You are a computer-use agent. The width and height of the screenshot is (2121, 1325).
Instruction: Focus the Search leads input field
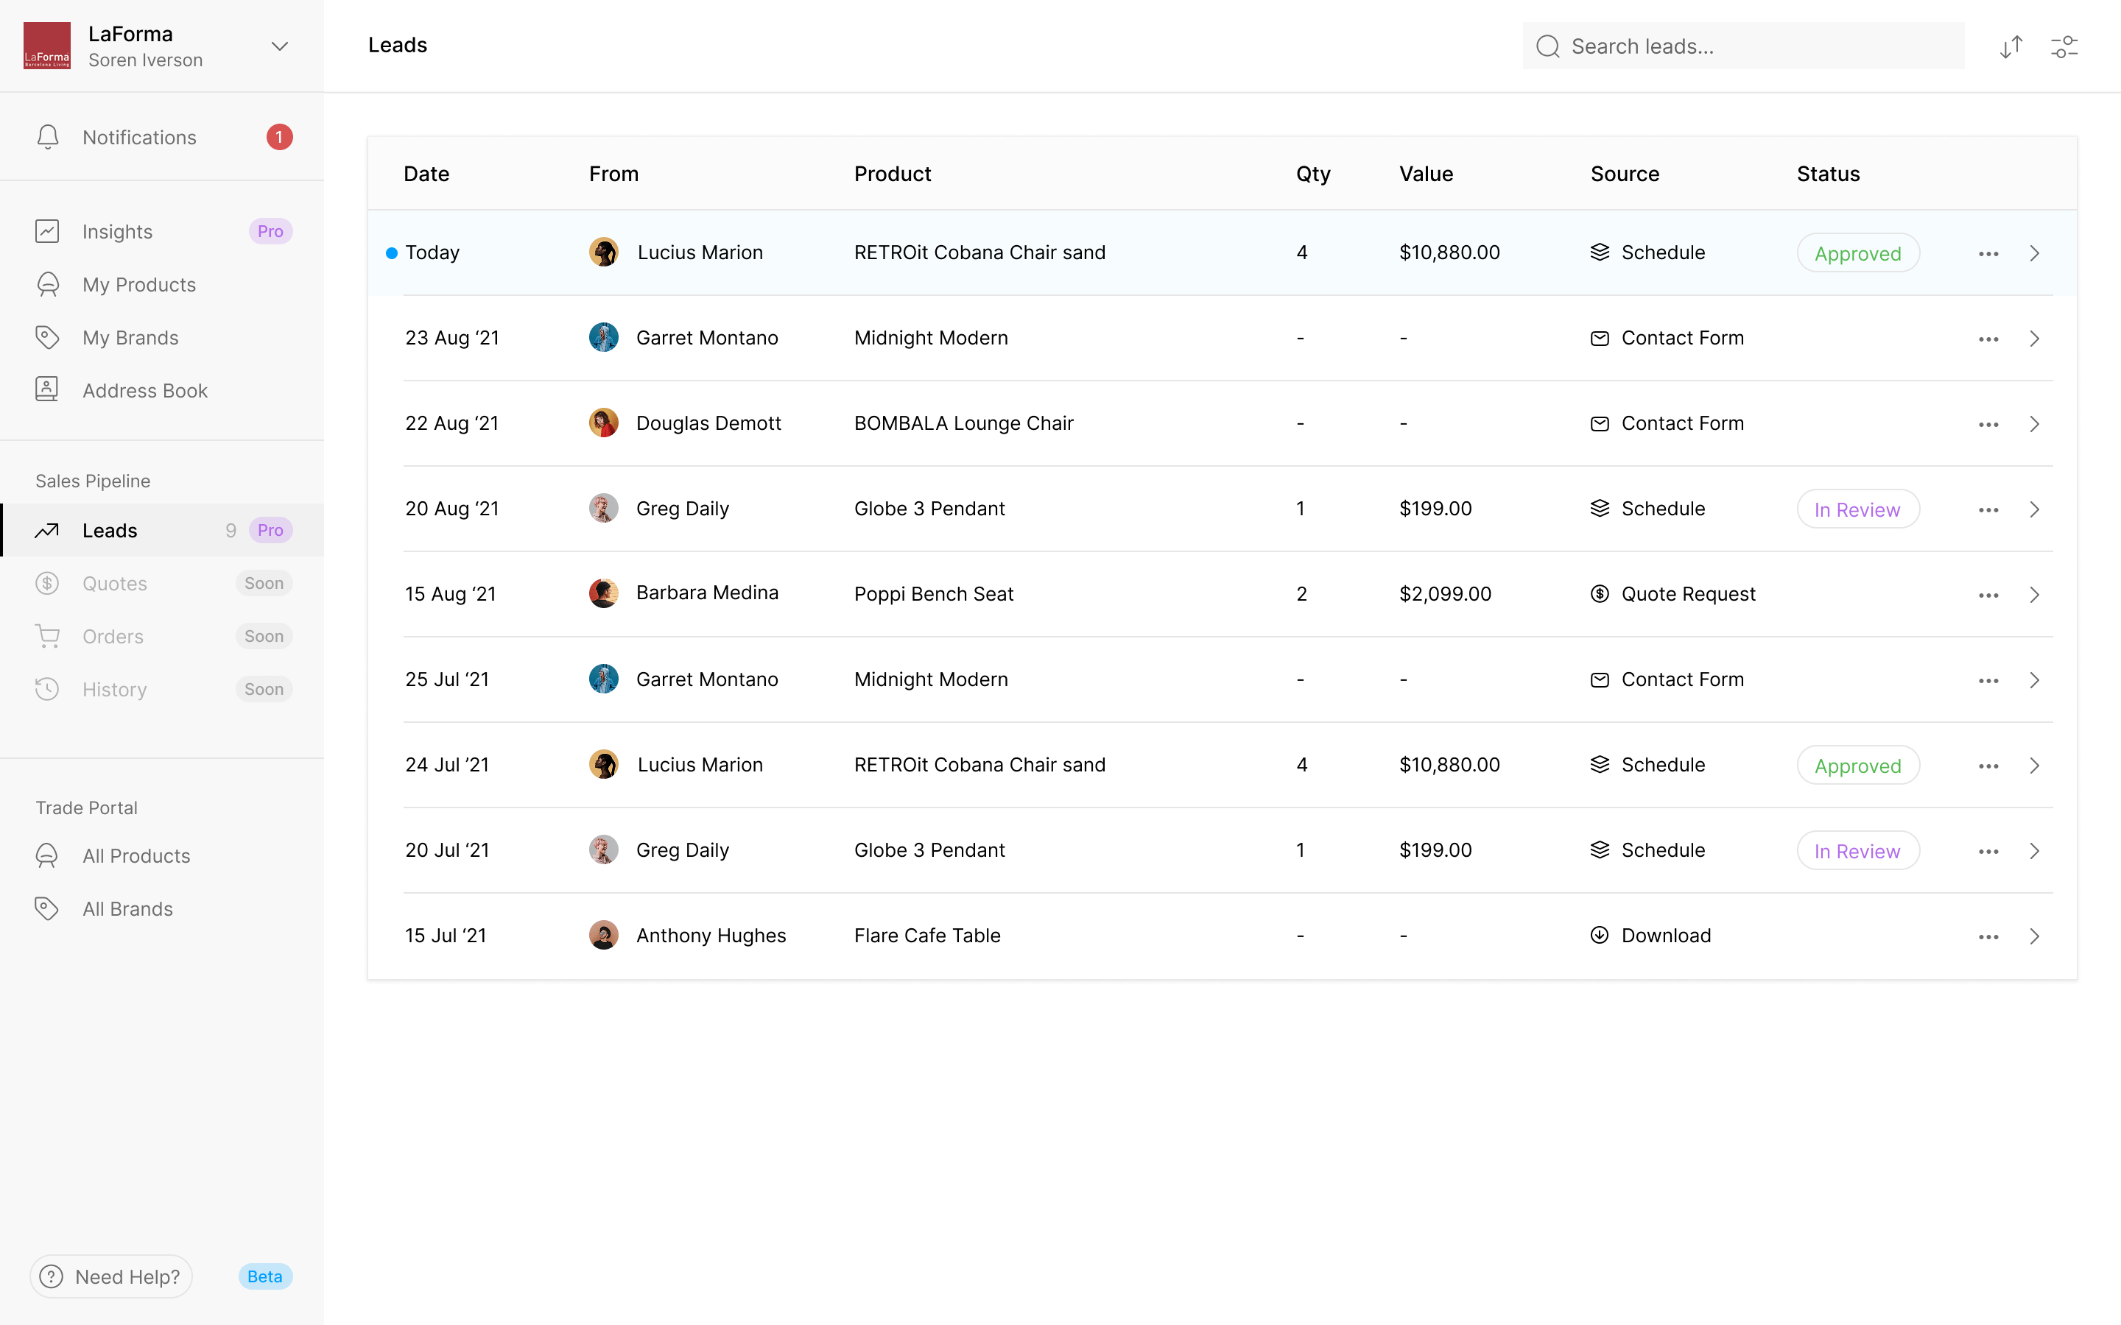pyautogui.click(x=1743, y=46)
